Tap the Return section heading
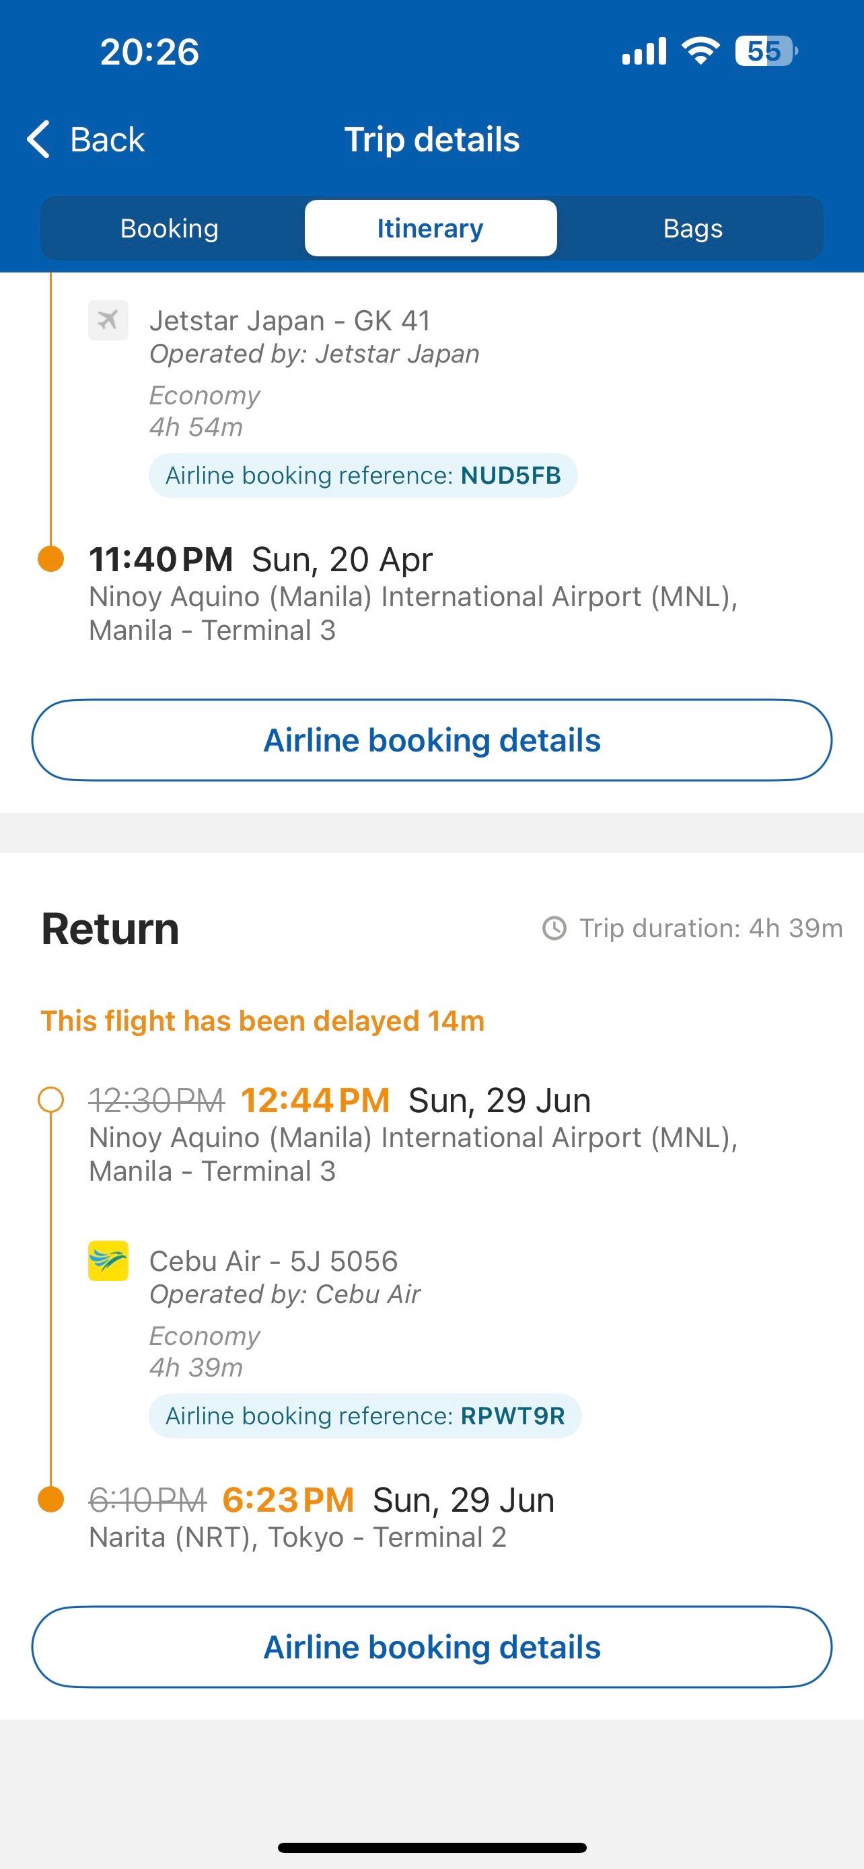 [110, 928]
